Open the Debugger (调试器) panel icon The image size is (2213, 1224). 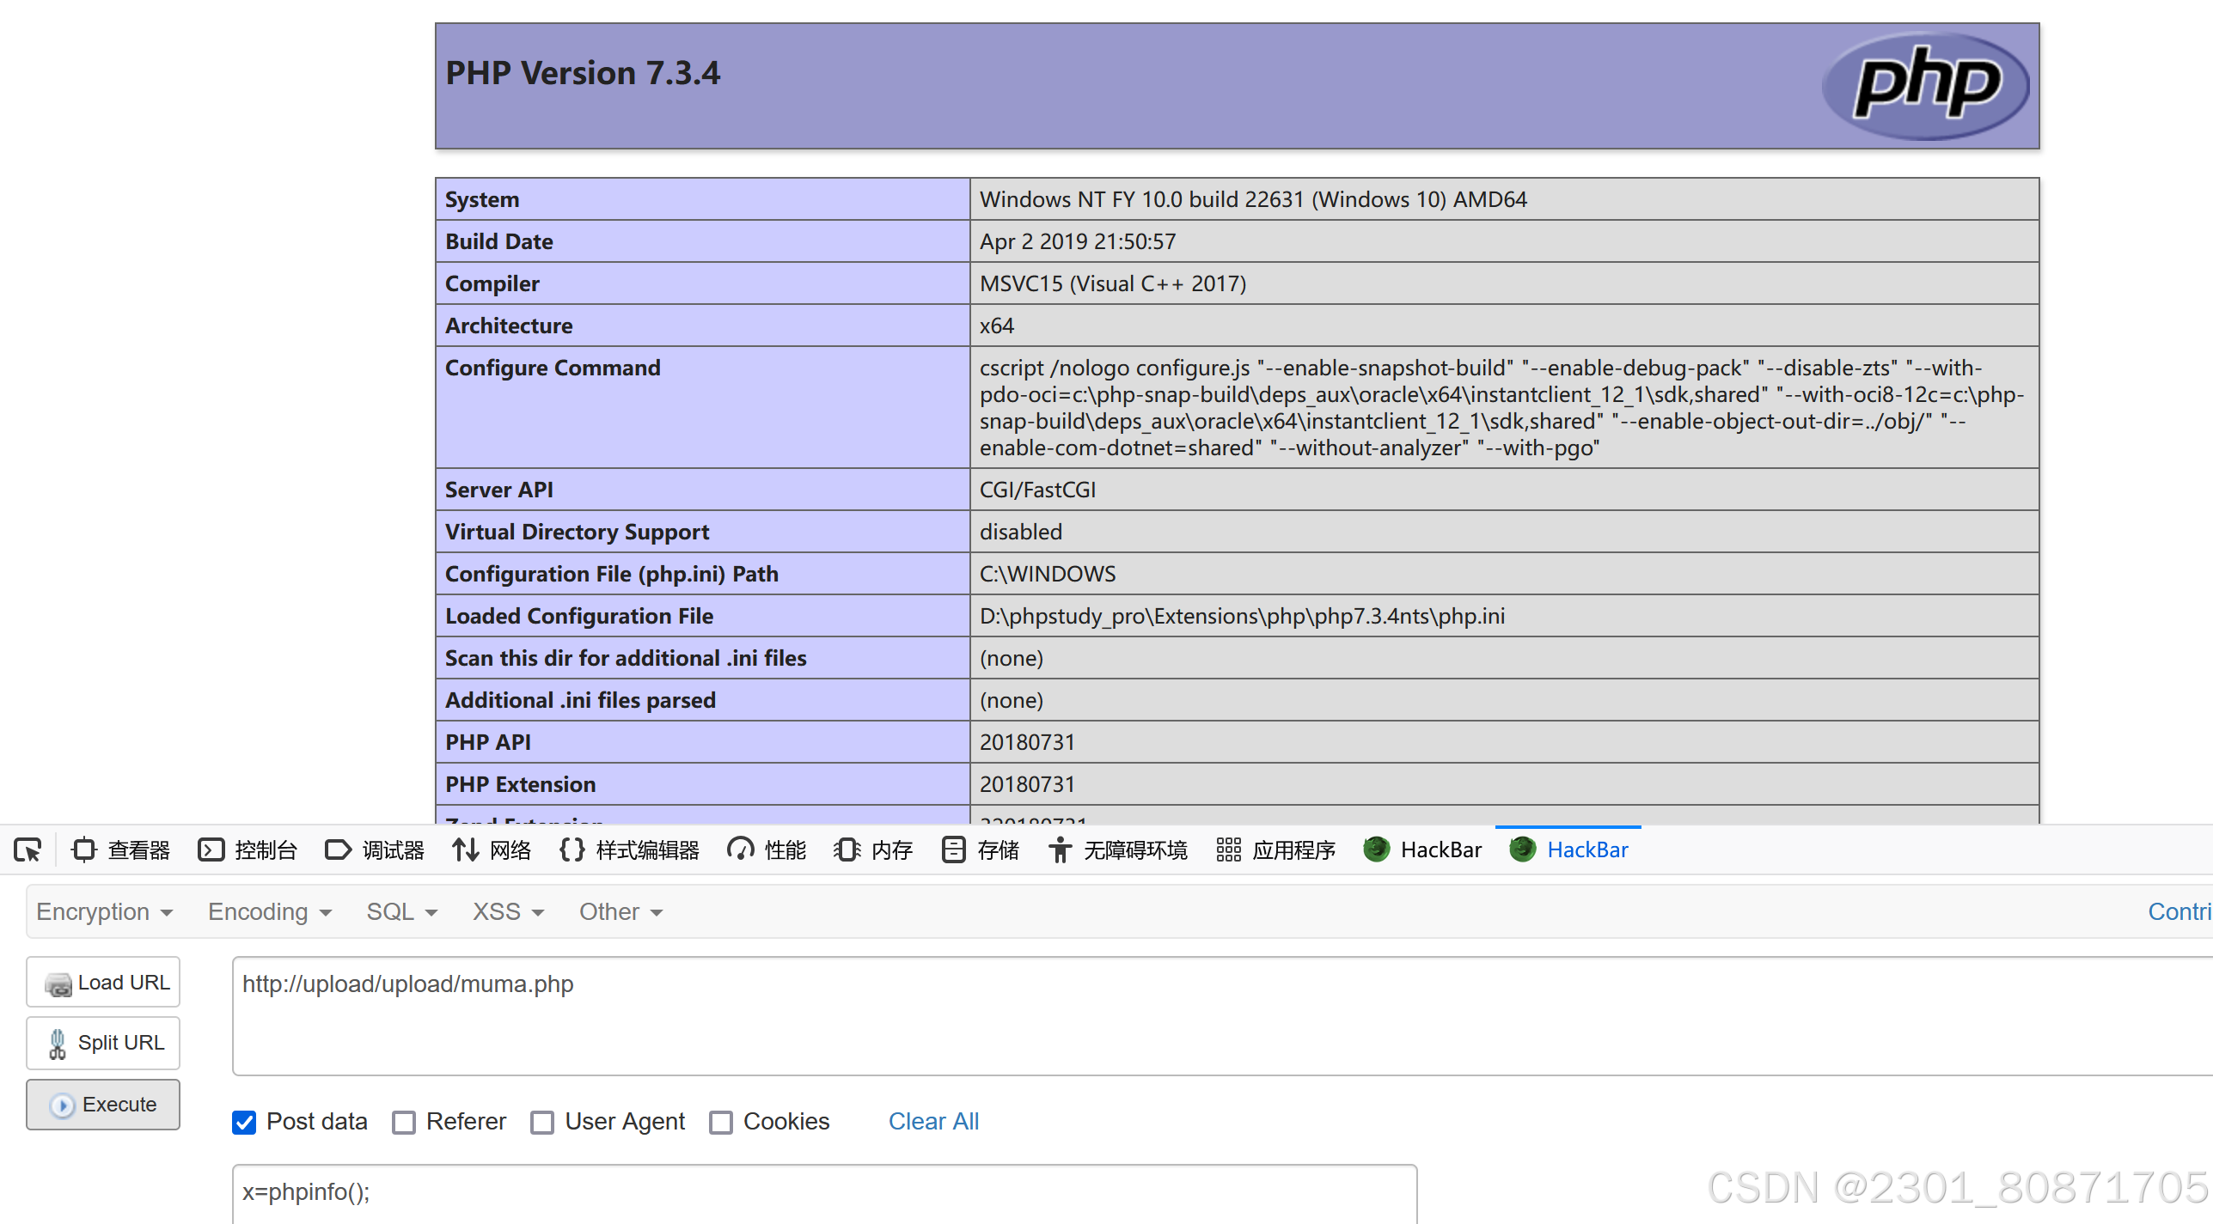(x=338, y=850)
